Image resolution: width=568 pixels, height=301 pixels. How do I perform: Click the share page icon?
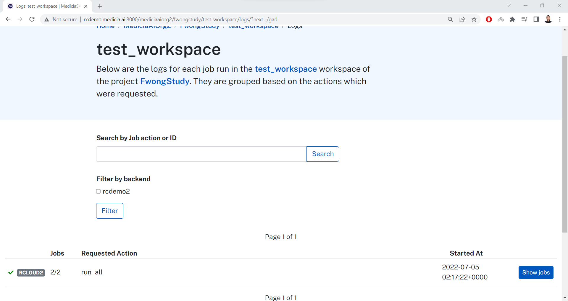pyautogui.click(x=462, y=19)
